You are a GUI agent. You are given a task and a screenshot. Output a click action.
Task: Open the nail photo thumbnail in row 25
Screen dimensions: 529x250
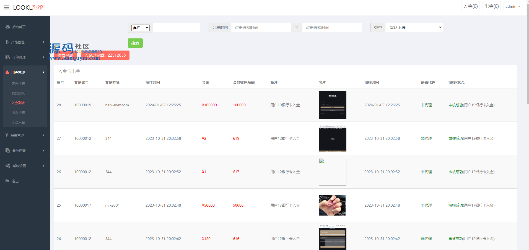click(332, 205)
